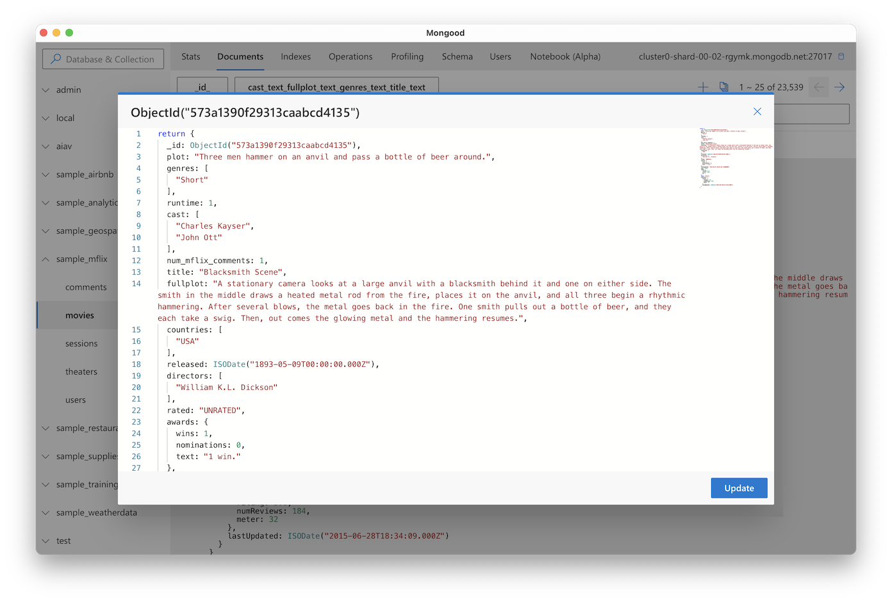This screenshot has height=602, width=892.
Task: Go to next page arrow
Action: [839, 87]
